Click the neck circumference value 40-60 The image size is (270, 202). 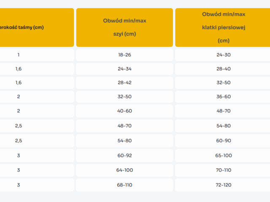124,111
